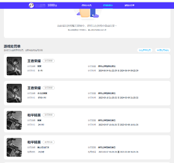This screenshot has width=174, height=163.
Task: Open first 和平精英 sniper thumbnail
Action: [14, 120]
